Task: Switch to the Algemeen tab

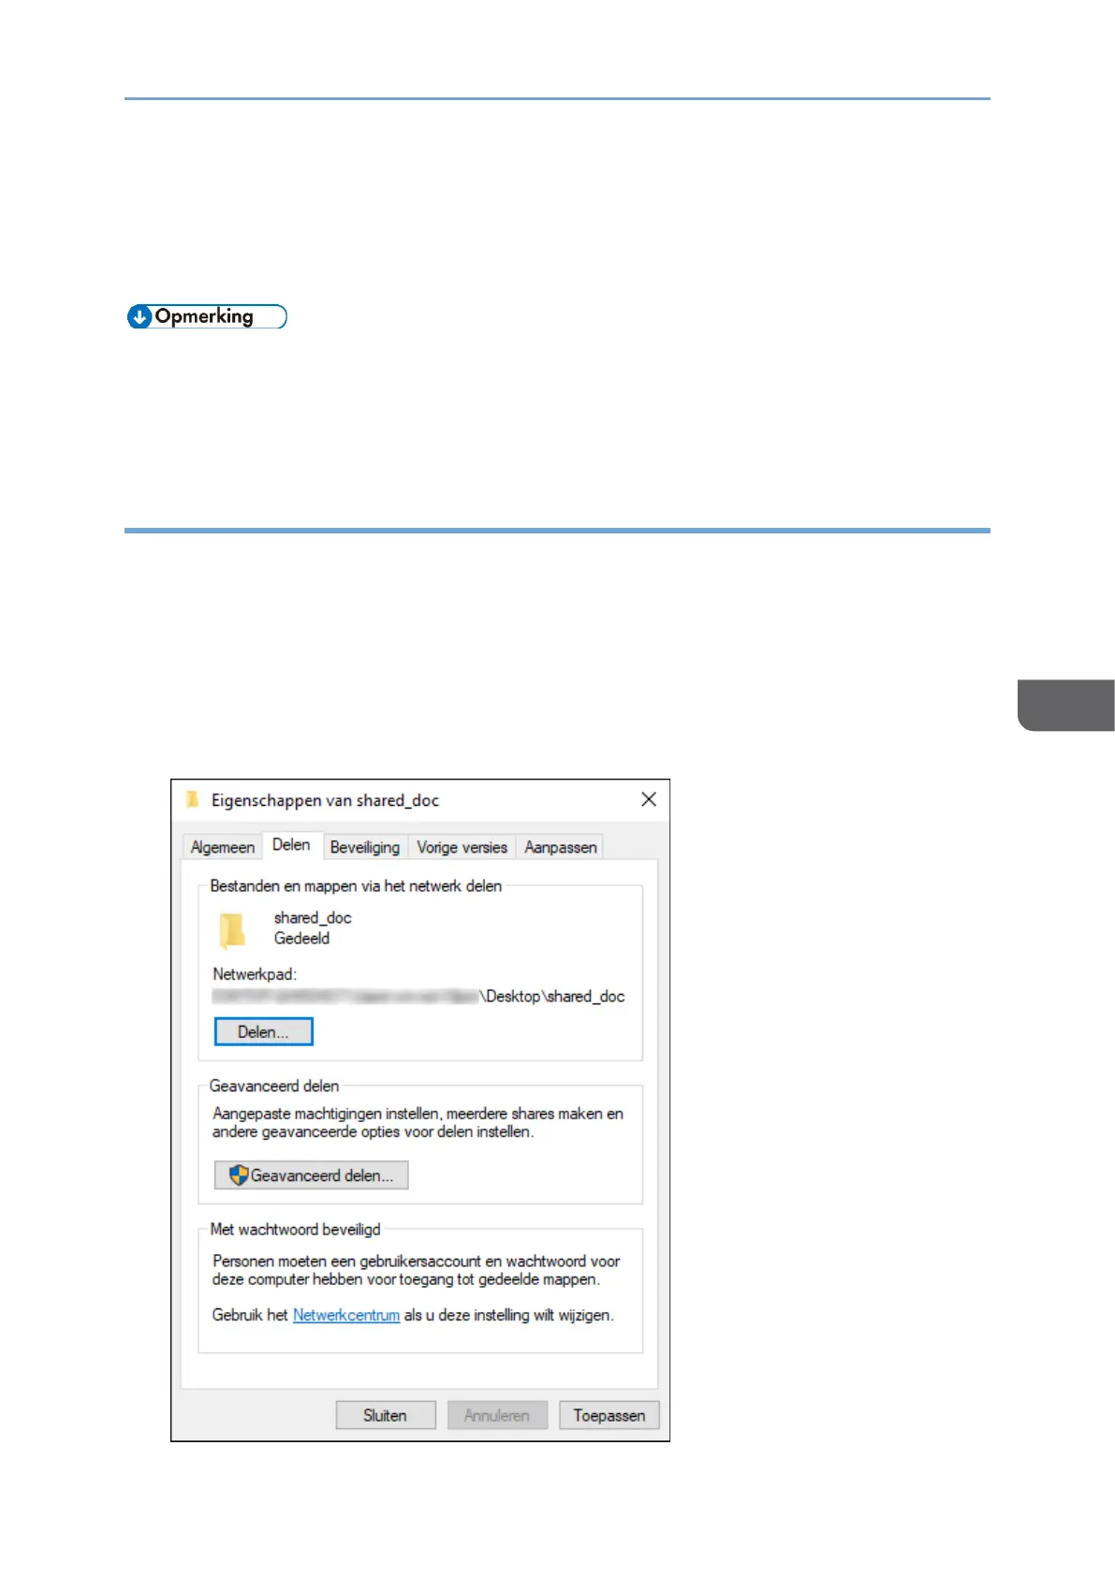Action: point(222,847)
